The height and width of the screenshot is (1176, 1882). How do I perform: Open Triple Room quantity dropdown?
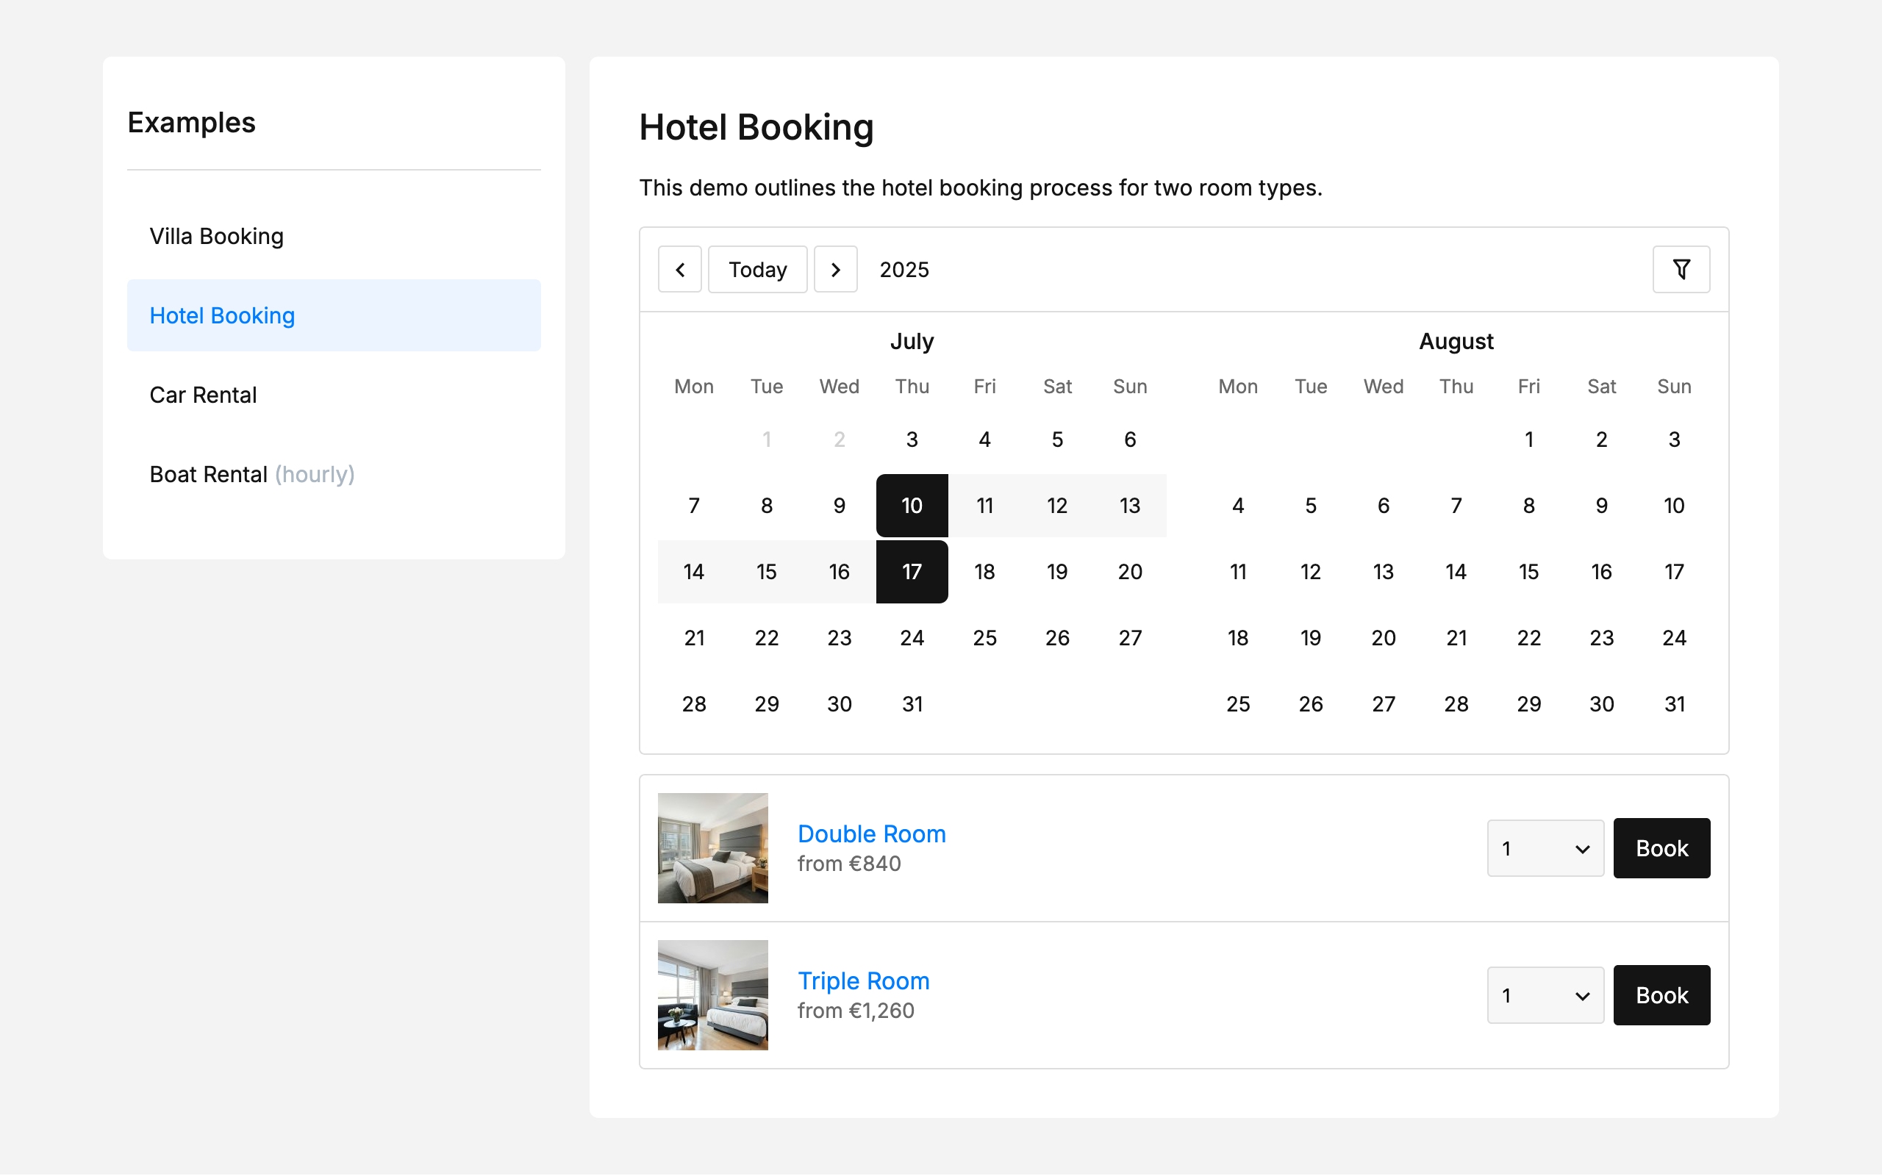(1545, 994)
